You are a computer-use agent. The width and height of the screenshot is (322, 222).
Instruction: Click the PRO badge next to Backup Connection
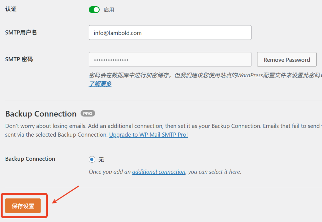click(x=88, y=113)
